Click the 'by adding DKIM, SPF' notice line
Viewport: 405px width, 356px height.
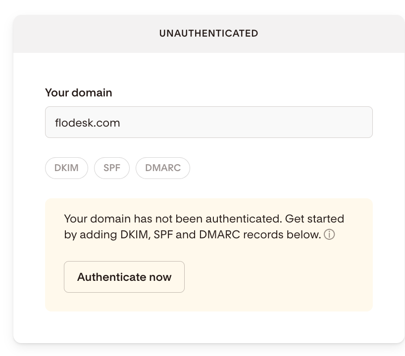(119, 235)
